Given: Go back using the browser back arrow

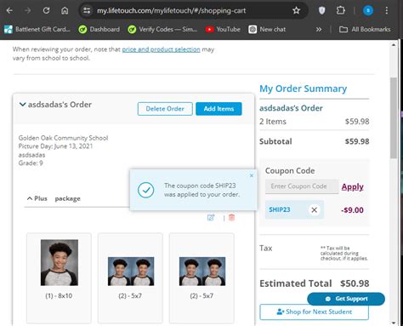Looking at the screenshot, I should pyautogui.click(x=9, y=11).
